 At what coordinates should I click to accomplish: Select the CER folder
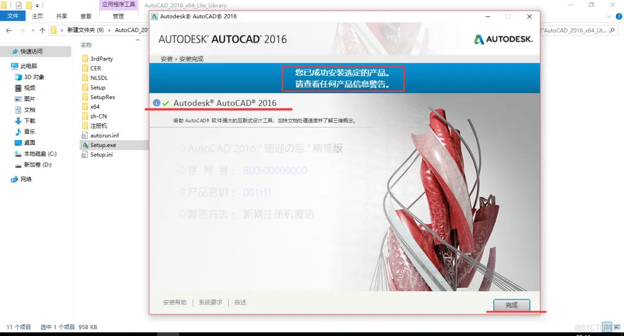(x=95, y=68)
